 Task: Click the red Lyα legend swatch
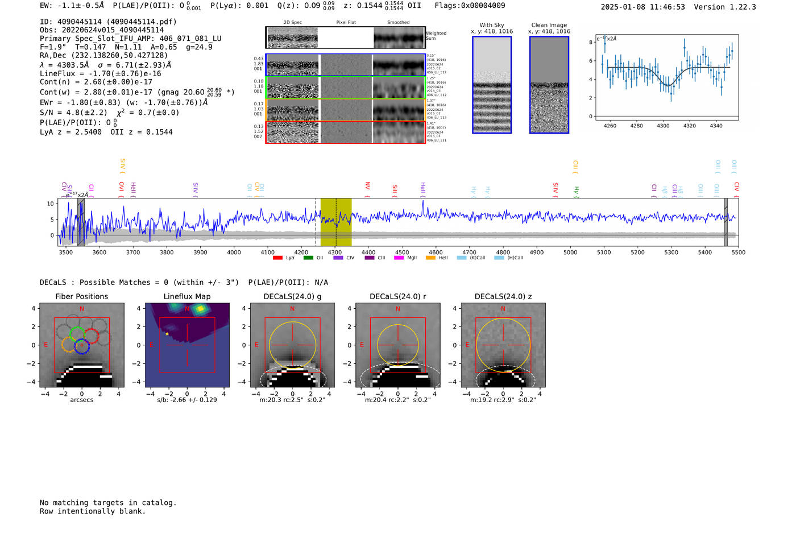[277, 258]
